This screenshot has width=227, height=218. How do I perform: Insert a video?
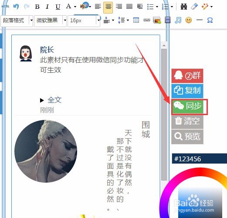(x=168, y=20)
